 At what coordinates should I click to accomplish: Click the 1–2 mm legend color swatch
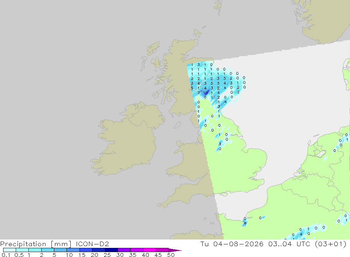[35, 250]
